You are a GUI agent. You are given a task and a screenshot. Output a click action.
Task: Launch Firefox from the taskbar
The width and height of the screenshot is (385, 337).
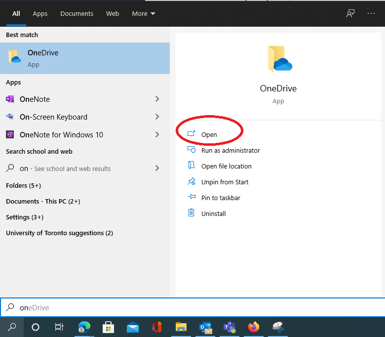coord(253,327)
